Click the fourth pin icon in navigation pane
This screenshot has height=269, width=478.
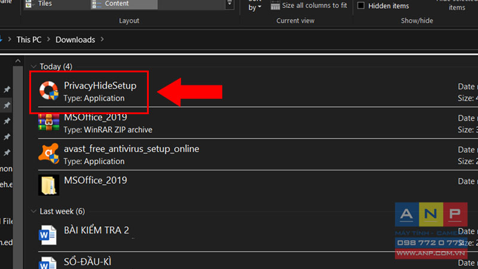(x=7, y=137)
